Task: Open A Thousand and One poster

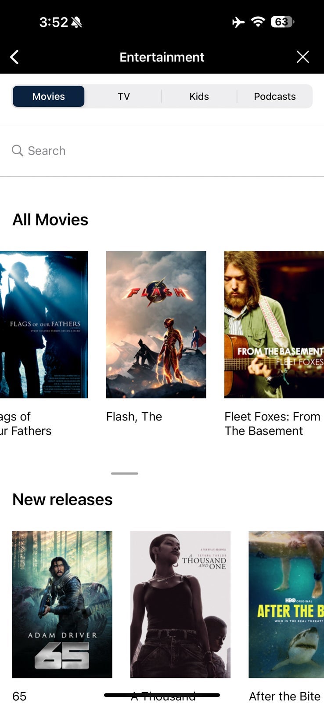Action: point(180,604)
